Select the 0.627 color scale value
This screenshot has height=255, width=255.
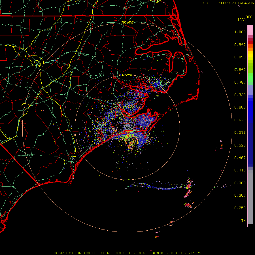(240, 120)
